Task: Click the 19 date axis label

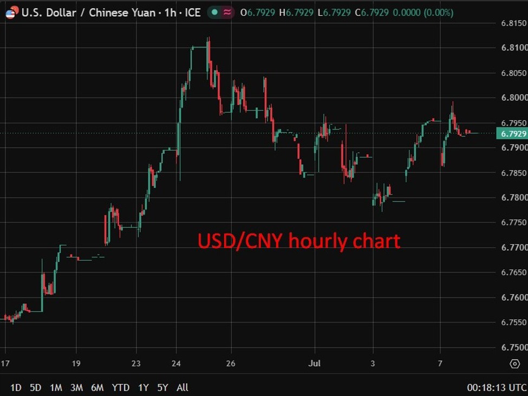Action: [x=76, y=363]
